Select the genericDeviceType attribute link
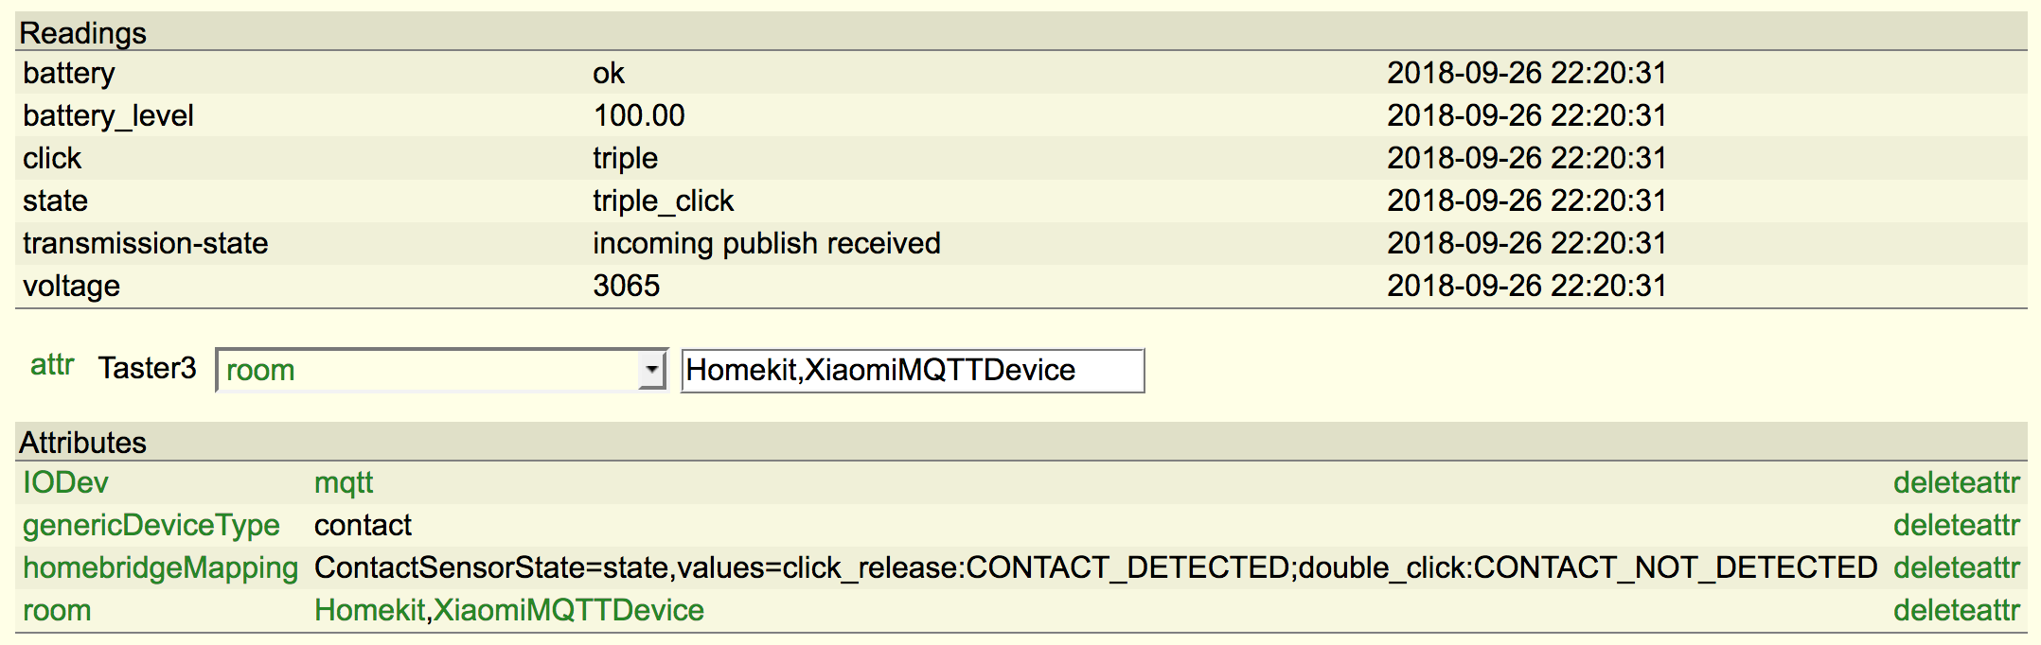The height and width of the screenshot is (645, 2041). click(151, 525)
